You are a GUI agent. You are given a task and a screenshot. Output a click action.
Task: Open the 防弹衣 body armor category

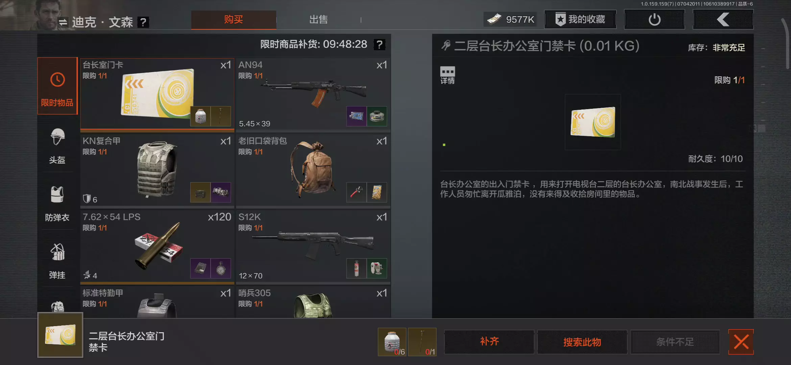[x=57, y=203]
